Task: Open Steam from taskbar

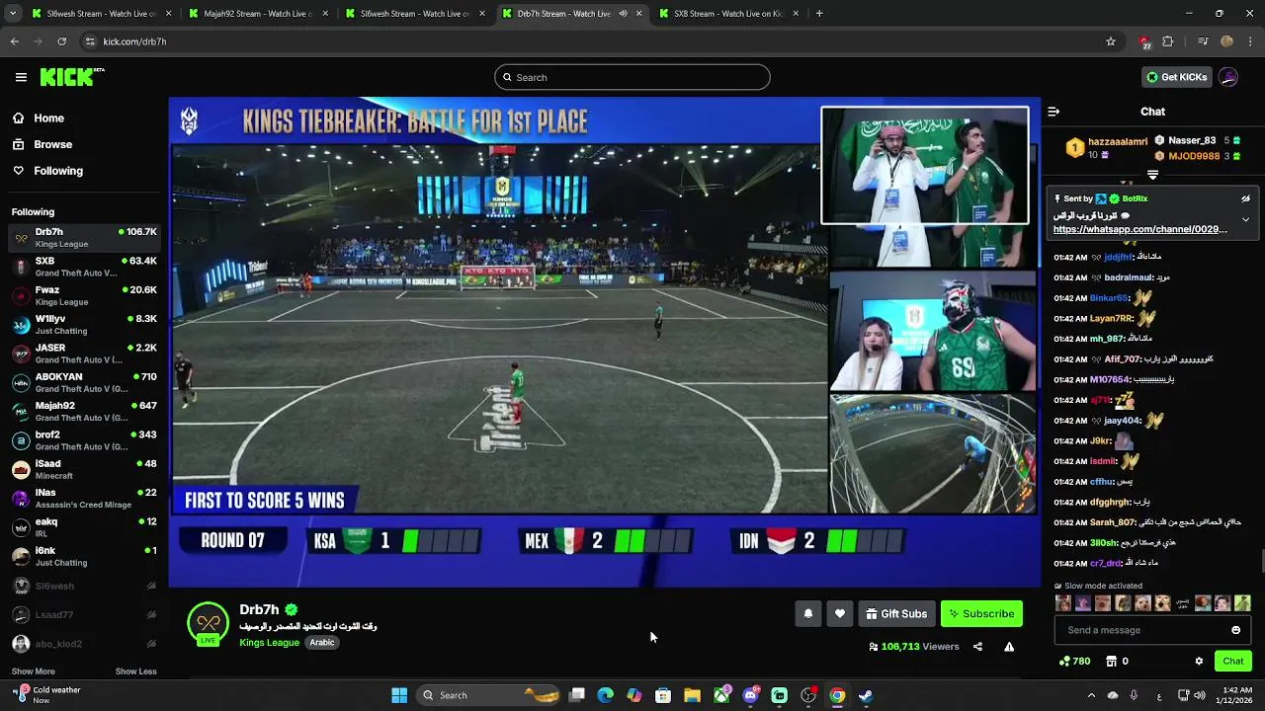Action: tap(866, 695)
